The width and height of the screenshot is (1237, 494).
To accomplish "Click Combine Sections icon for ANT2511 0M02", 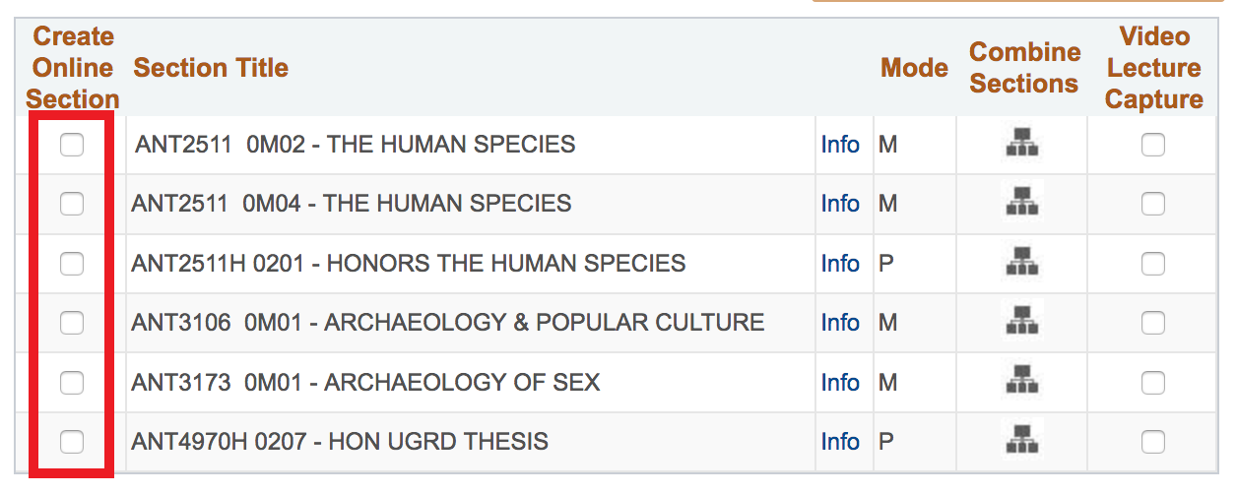I will coord(1023,145).
